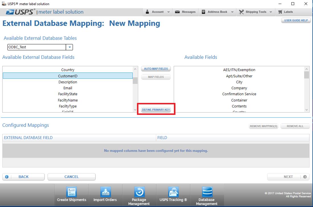
Task: Click the Available Fields scrollbar thumb
Action: [x=307, y=75]
